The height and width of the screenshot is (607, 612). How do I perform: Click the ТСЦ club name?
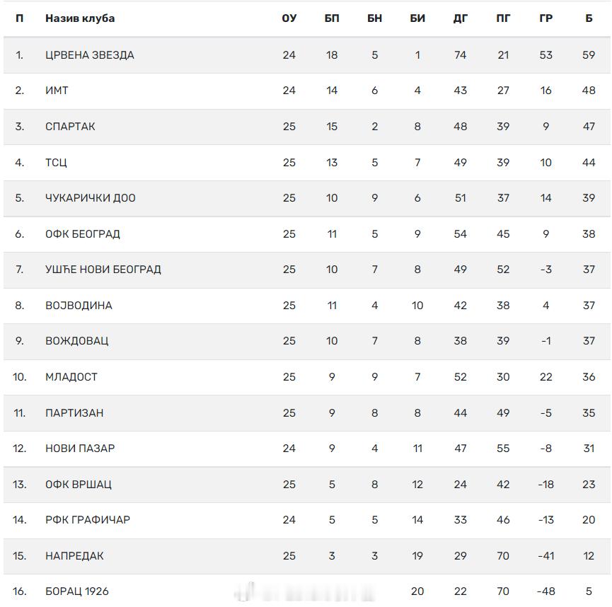(57, 163)
